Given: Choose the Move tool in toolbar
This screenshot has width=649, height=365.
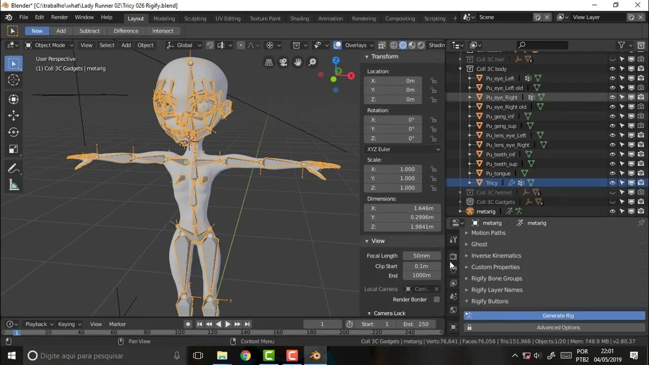Looking at the screenshot, I should (14, 115).
